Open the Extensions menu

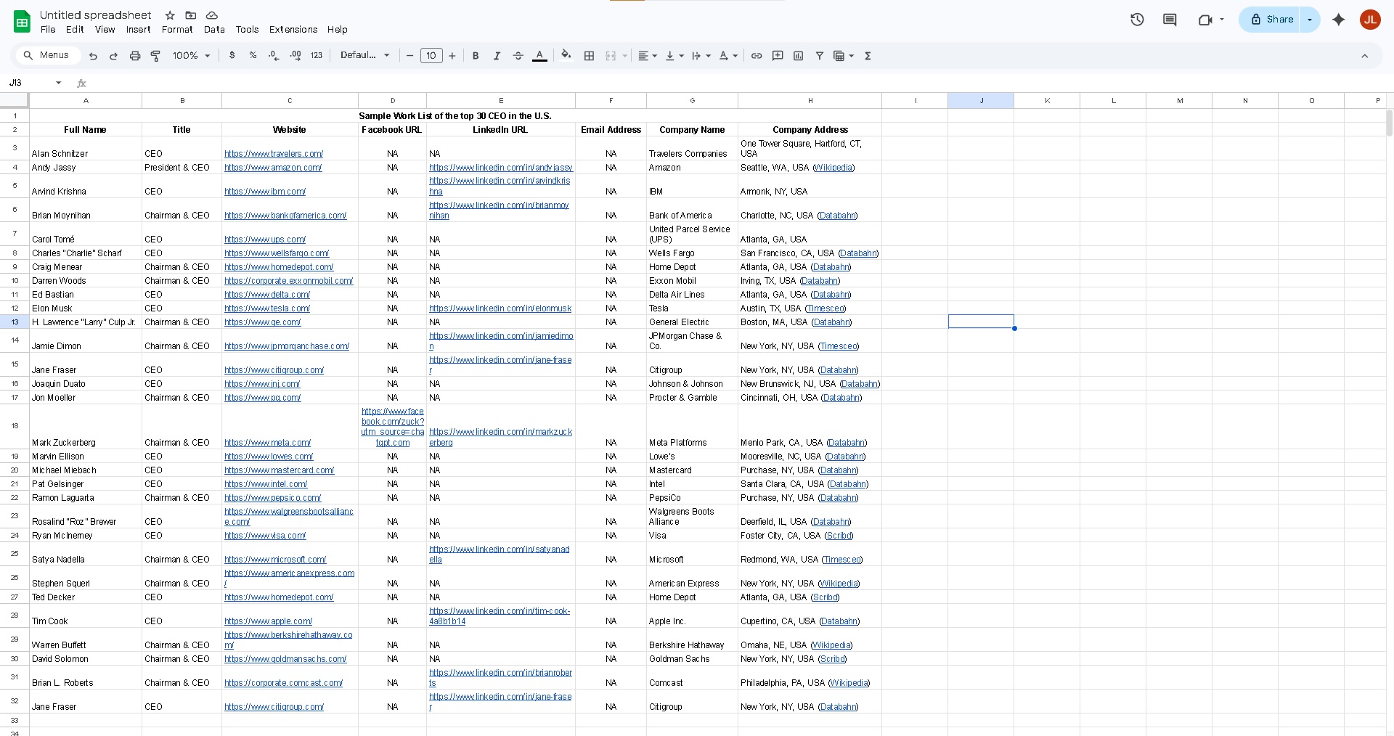[293, 30]
